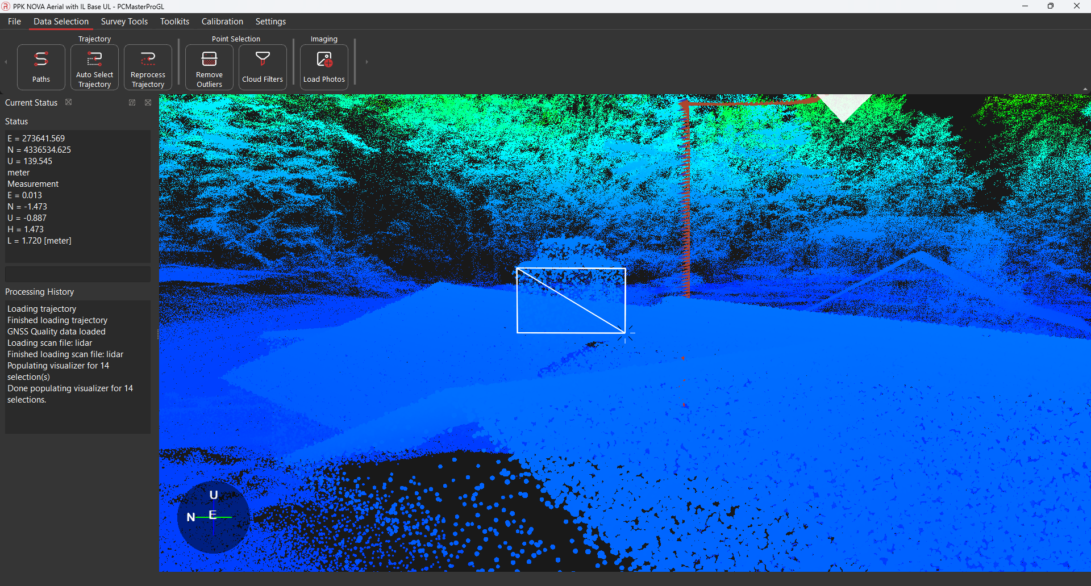Click inside the white measurement rectangle
1091x586 pixels.
tap(571, 300)
